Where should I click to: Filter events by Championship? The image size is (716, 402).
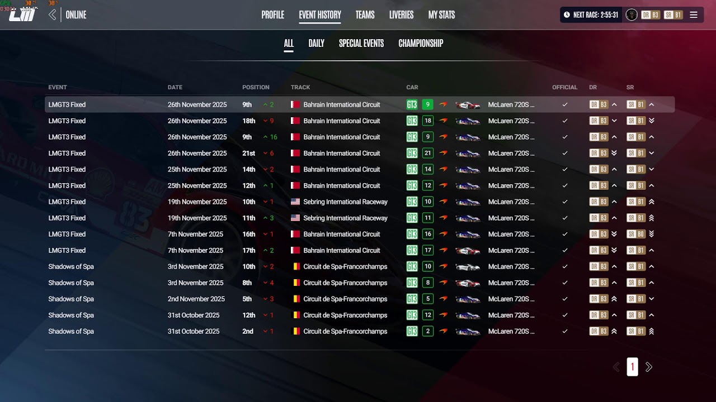point(421,44)
